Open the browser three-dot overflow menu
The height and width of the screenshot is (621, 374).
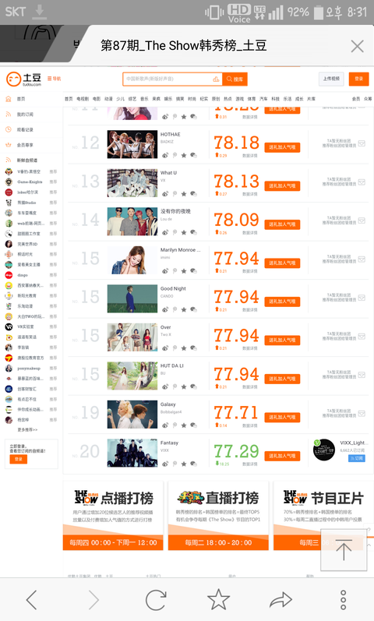tap(343, 600)
